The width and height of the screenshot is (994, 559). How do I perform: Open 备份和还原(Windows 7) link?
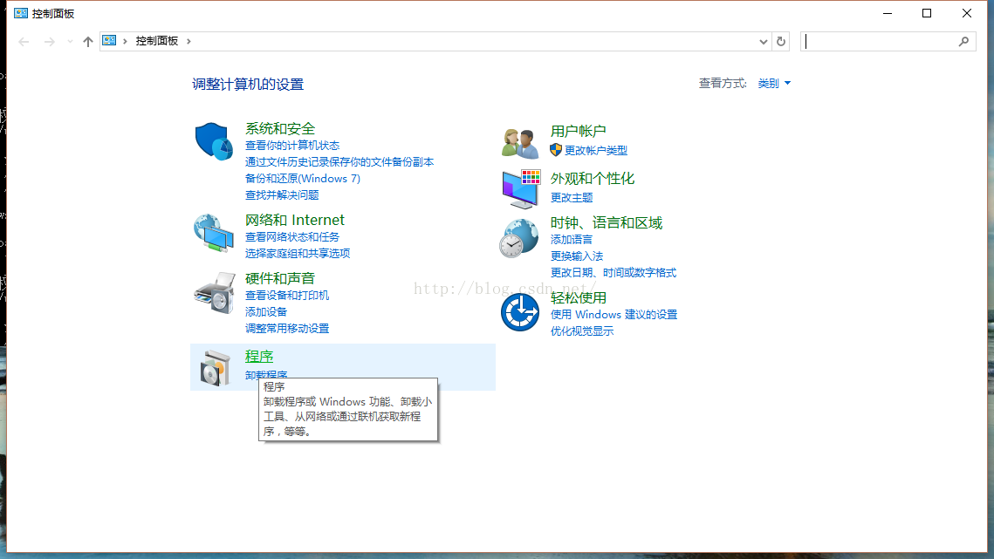[x=302, y=179]
